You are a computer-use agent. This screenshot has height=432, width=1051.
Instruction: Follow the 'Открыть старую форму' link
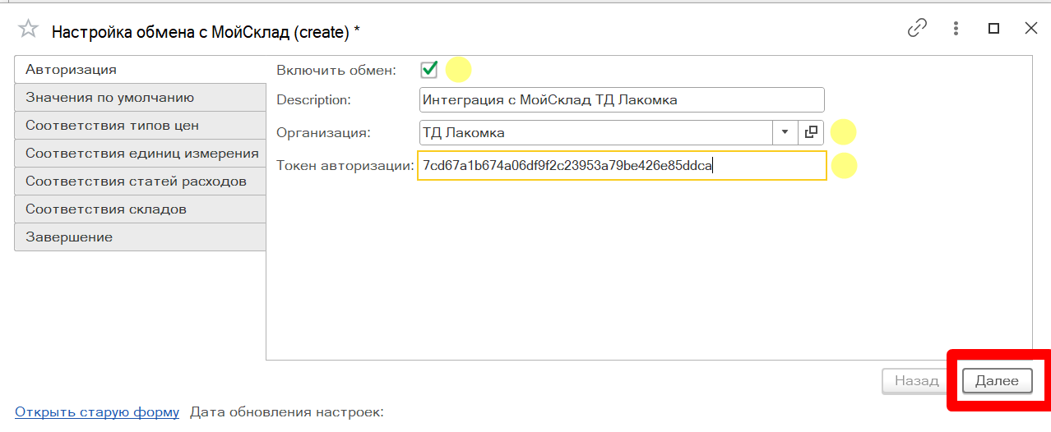click(x=97, y=412)
